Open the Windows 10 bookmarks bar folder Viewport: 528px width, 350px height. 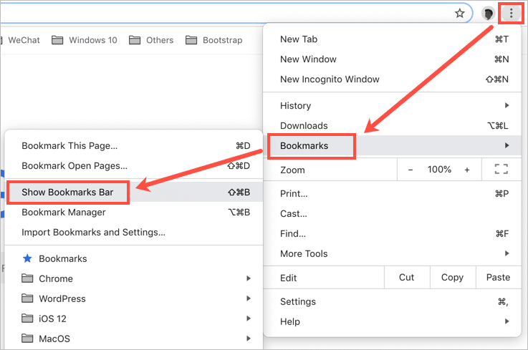pos(85,40)
